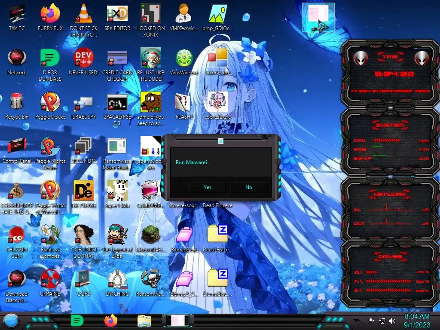Image resolution: width=440 pixels, height=330 pixels.
Task: Select the RansomWar skull icon
Action: click(x=151, y=284)
